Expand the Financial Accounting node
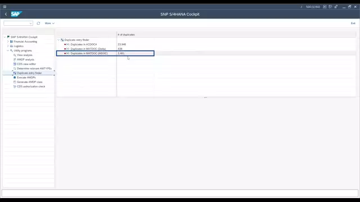Image resolution: width=360 pixels, height=202 pixels. (x=8, y=42)
